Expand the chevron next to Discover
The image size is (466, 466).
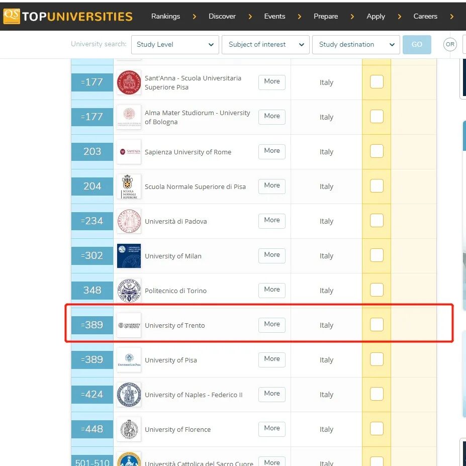tap(250, 17)
